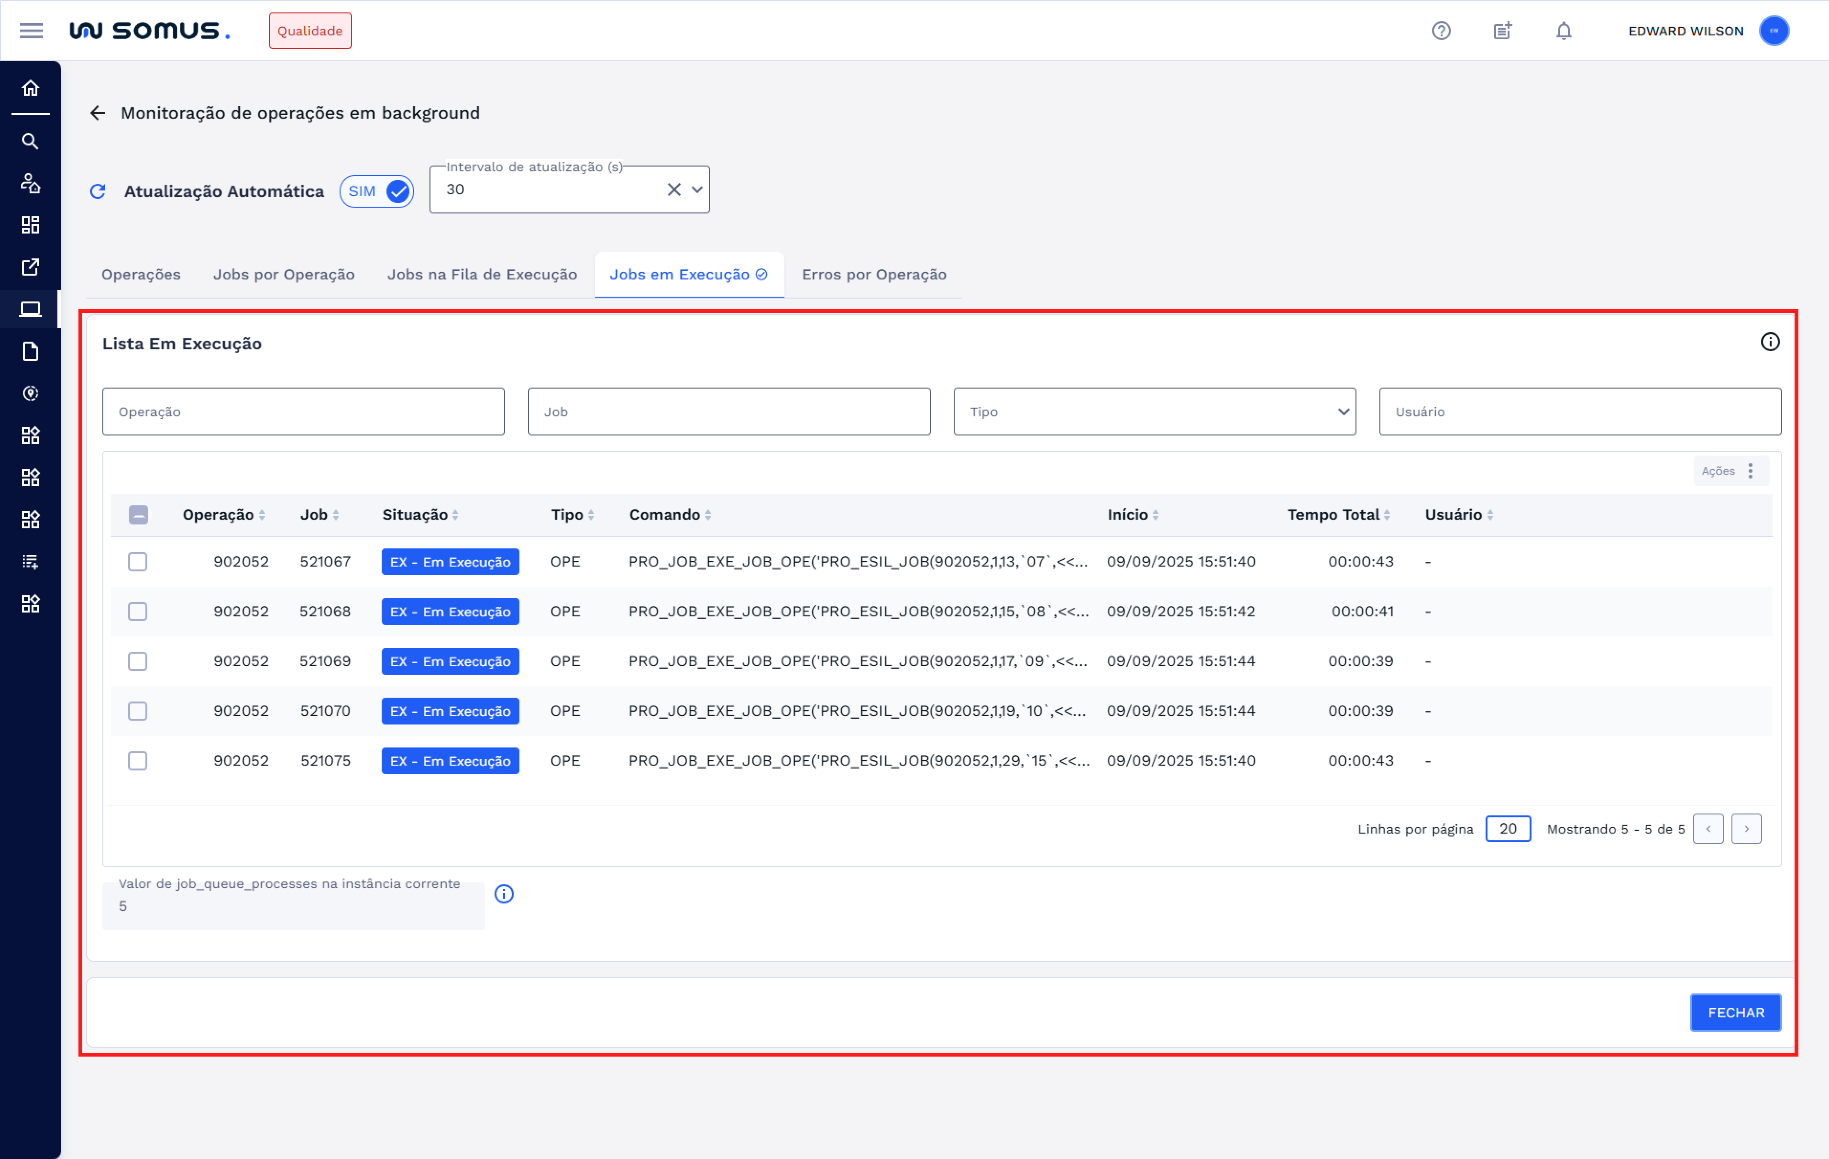Screen dimensions: 1829x1159
Task: Click the notification bell icon
Action: pyautogui.click(x=1563, y=31)
